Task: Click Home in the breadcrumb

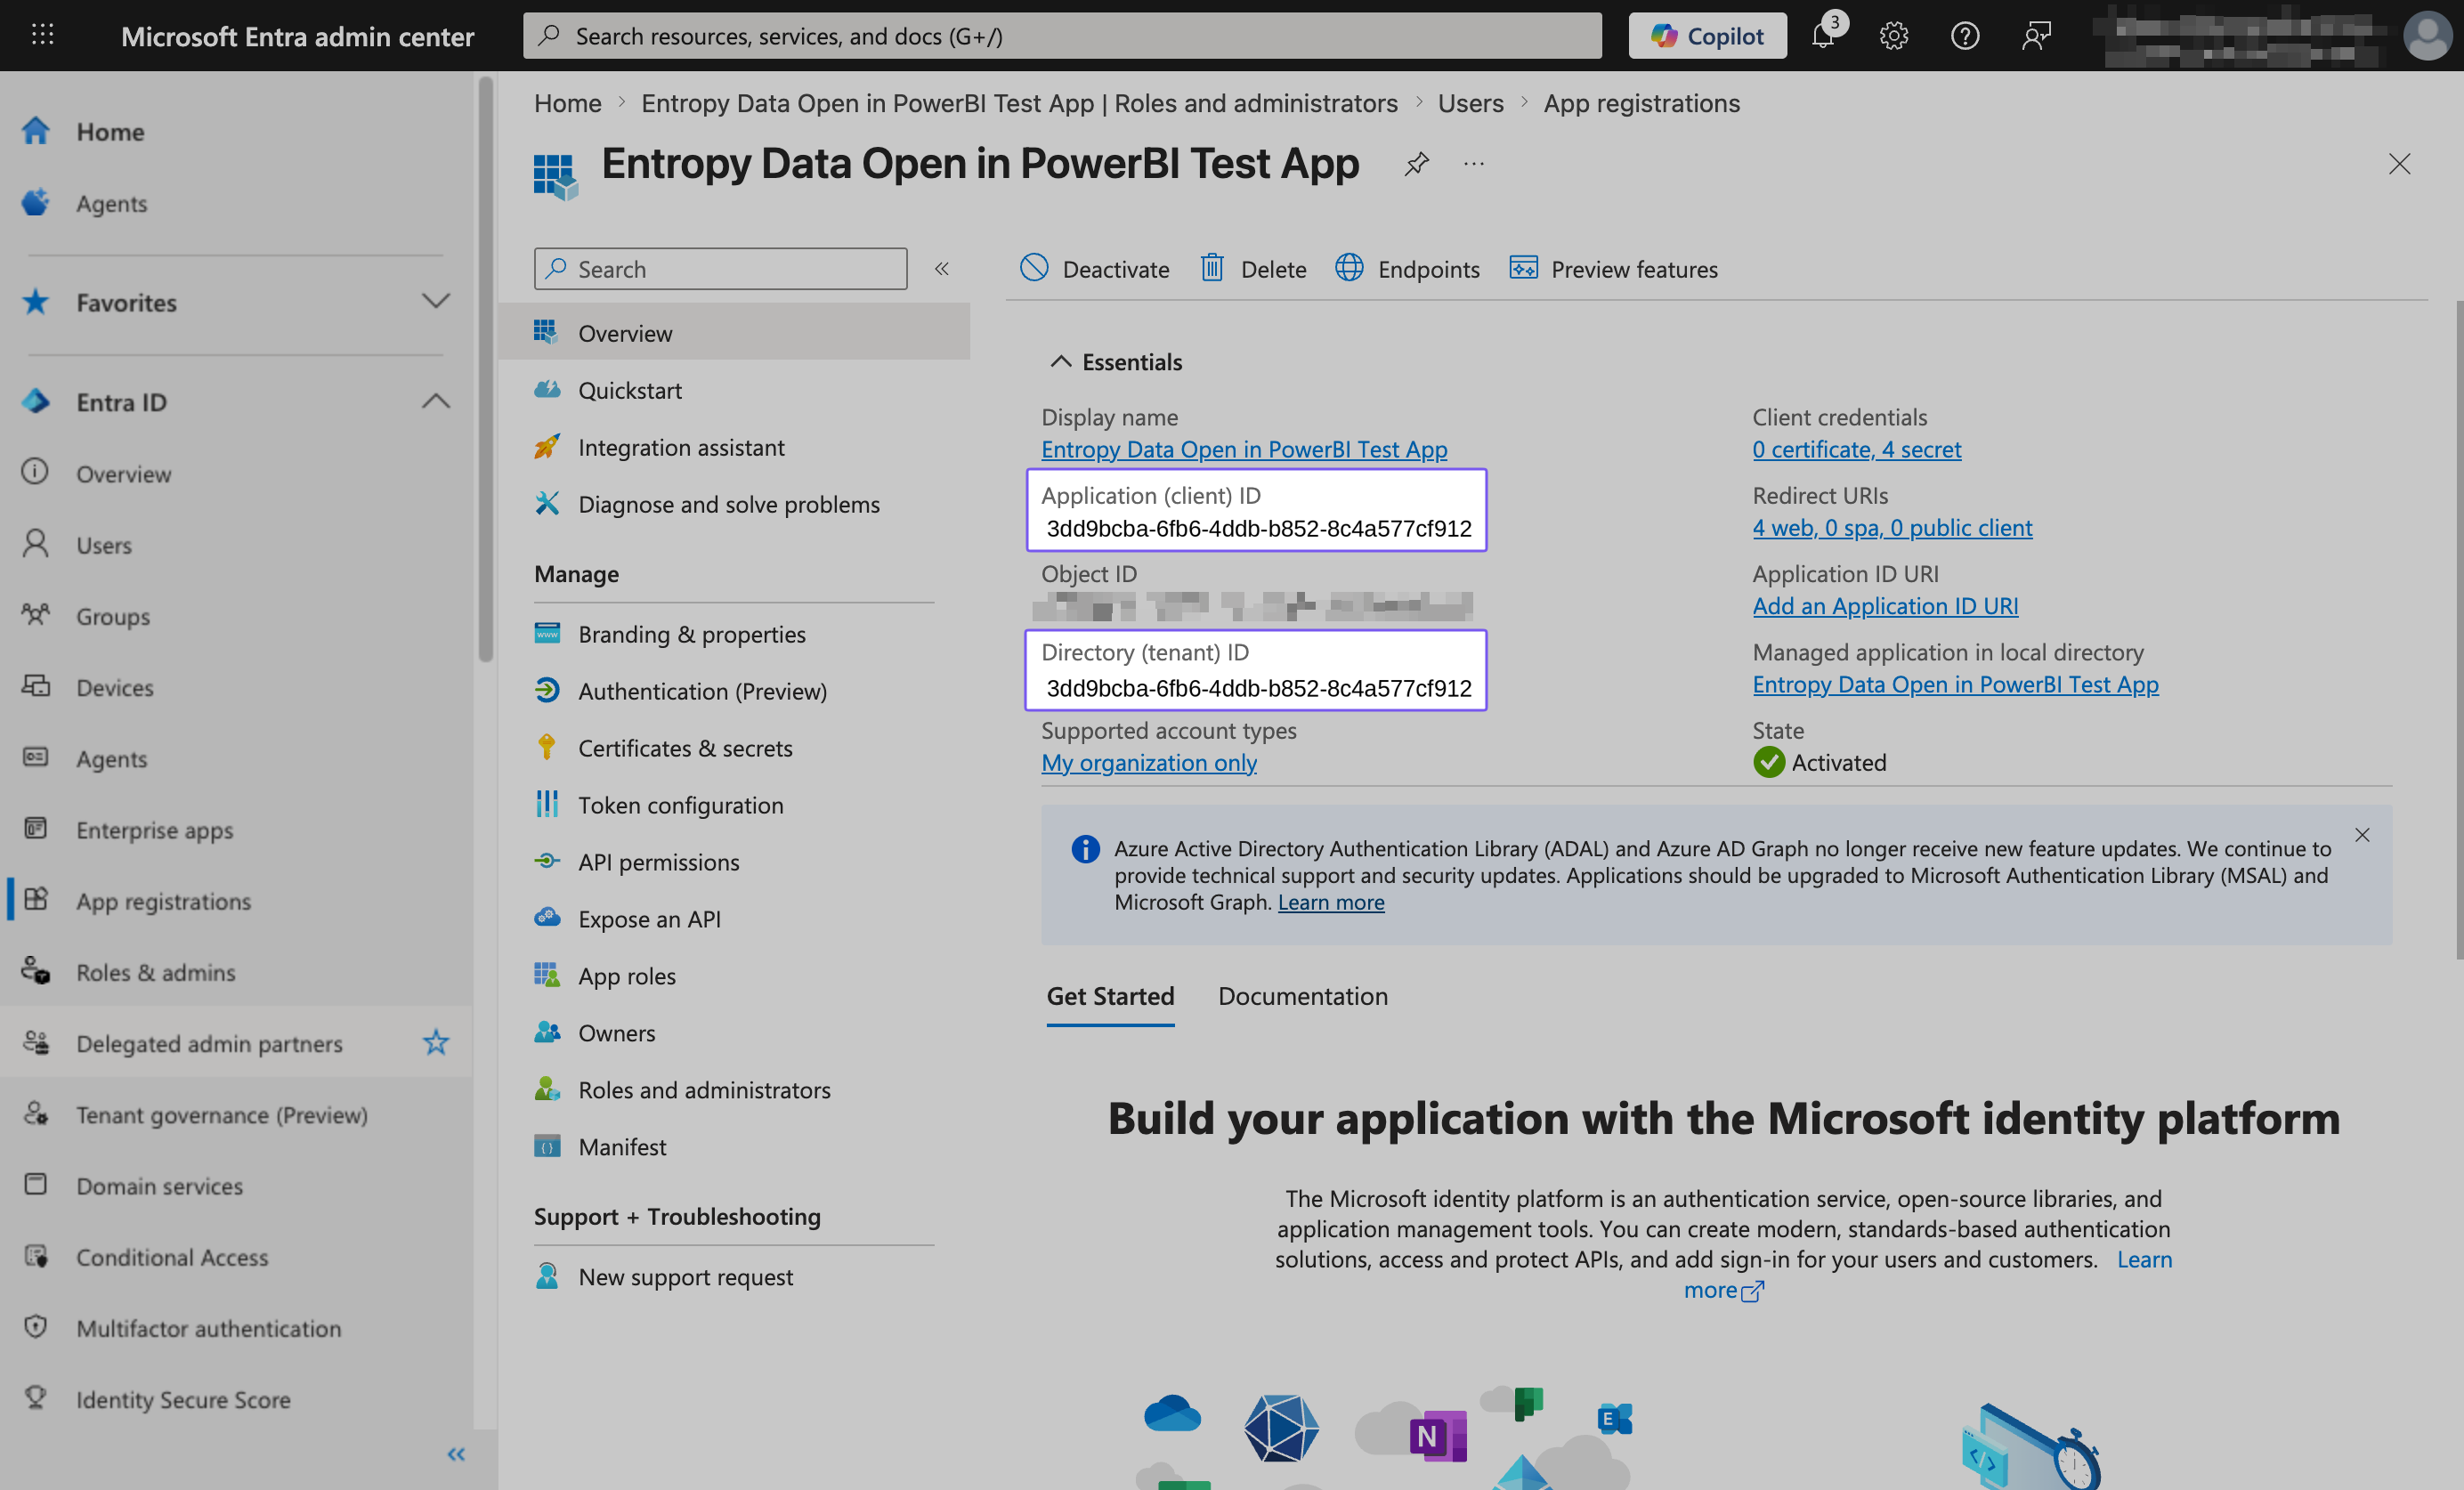Action: [x=567, y=102]
